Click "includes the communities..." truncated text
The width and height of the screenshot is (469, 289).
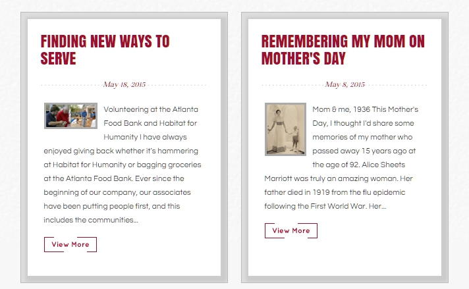tap(91, 220)
